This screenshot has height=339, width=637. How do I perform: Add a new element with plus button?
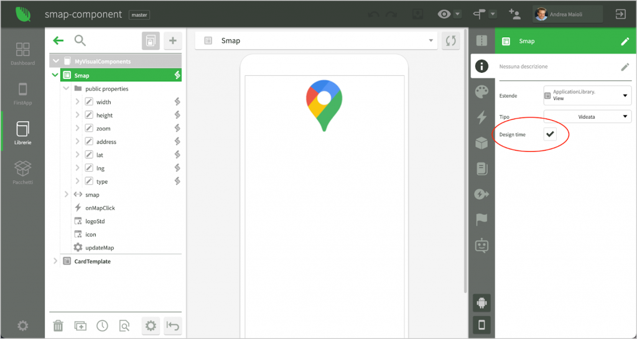tap(173, 40)
